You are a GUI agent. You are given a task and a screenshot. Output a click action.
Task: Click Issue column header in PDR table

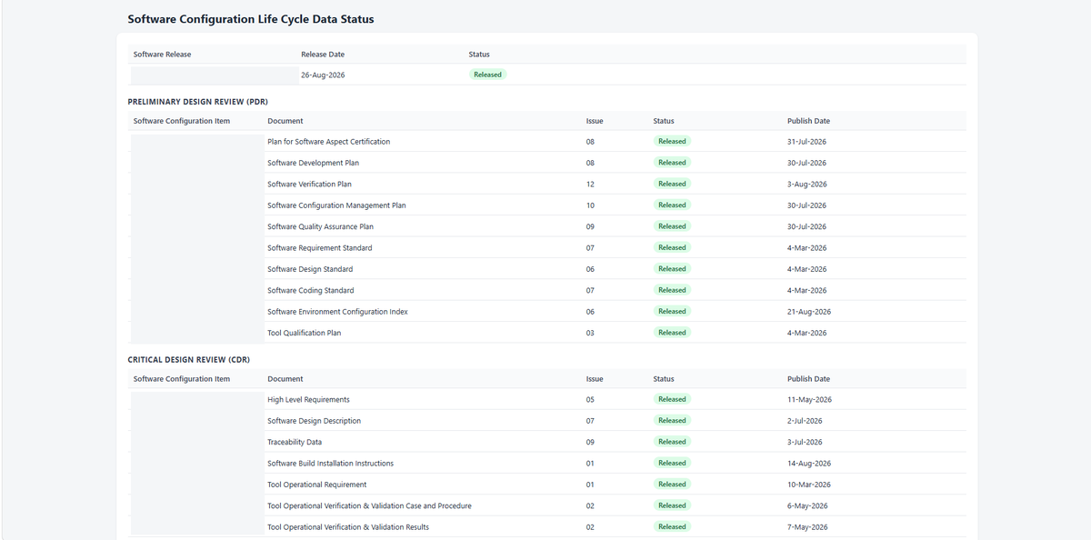click(x=595, y=121)
